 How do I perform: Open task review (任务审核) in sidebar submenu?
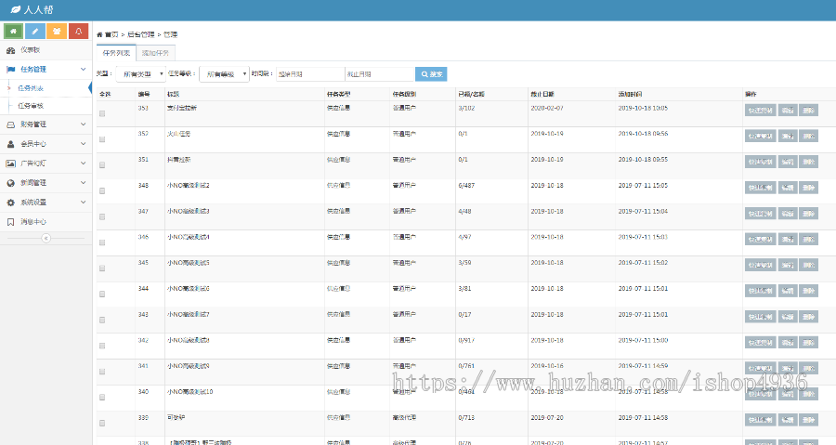coord(31,106)
